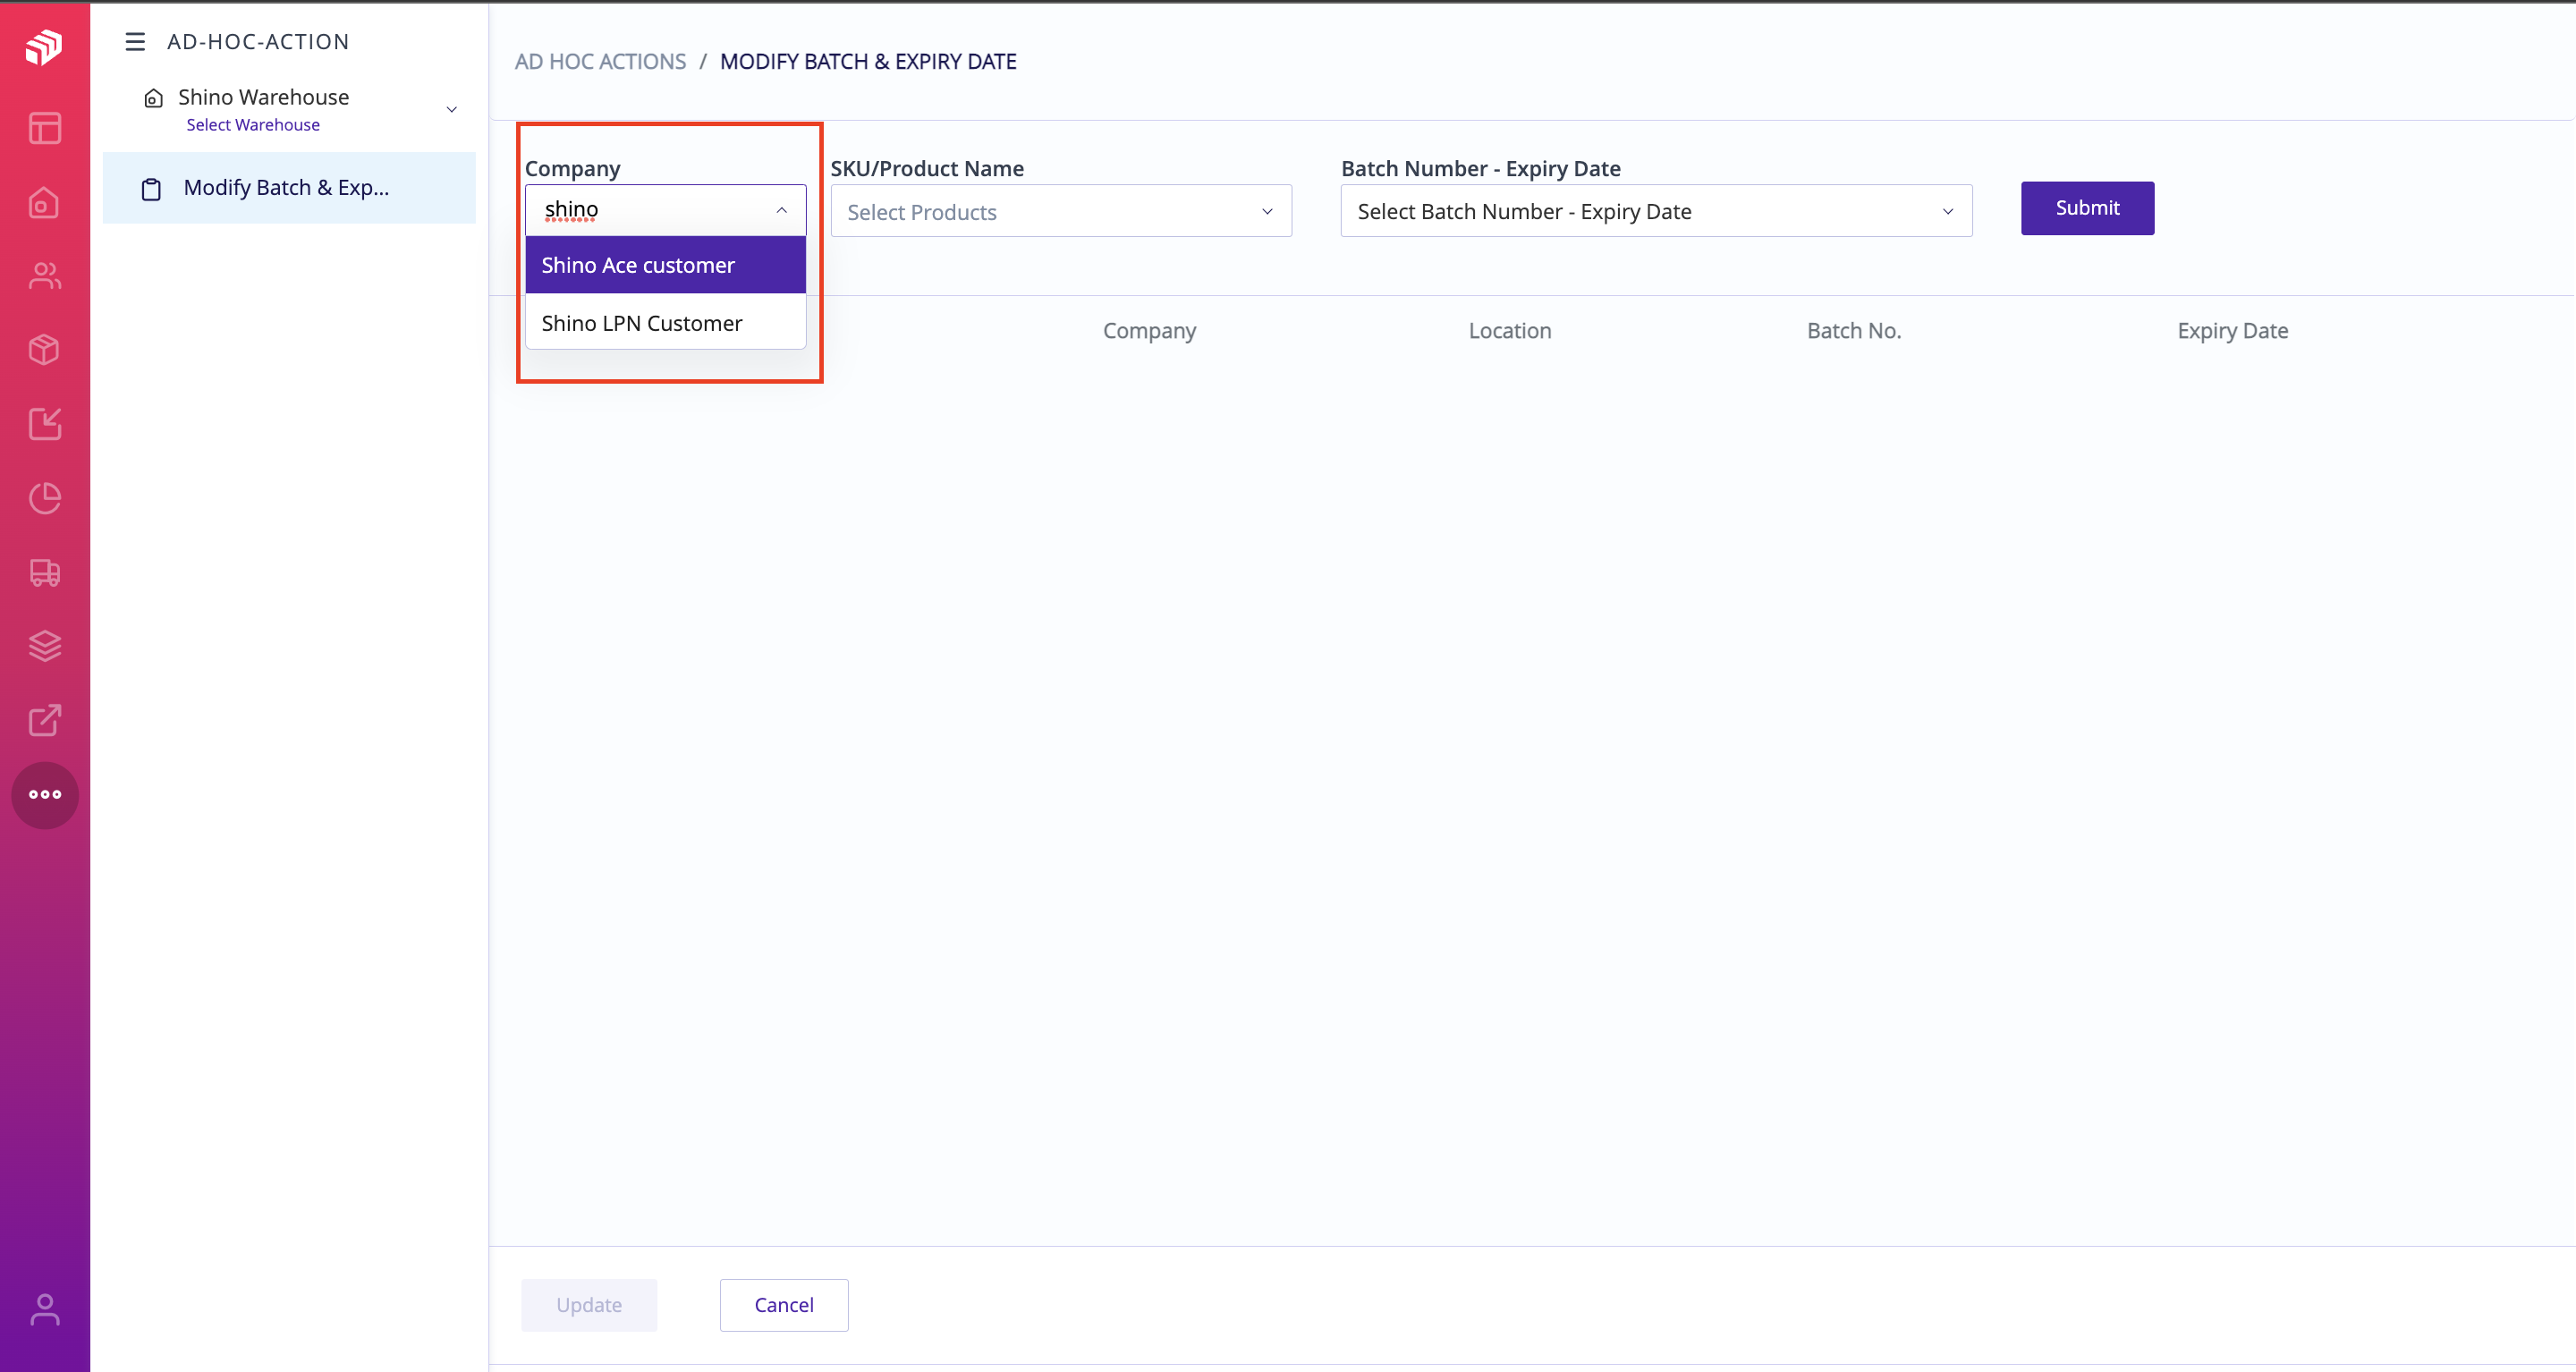Click the clipboard icon of Modify Batch item
The image size is (2576, 1372).
click(x=151, y=189)
